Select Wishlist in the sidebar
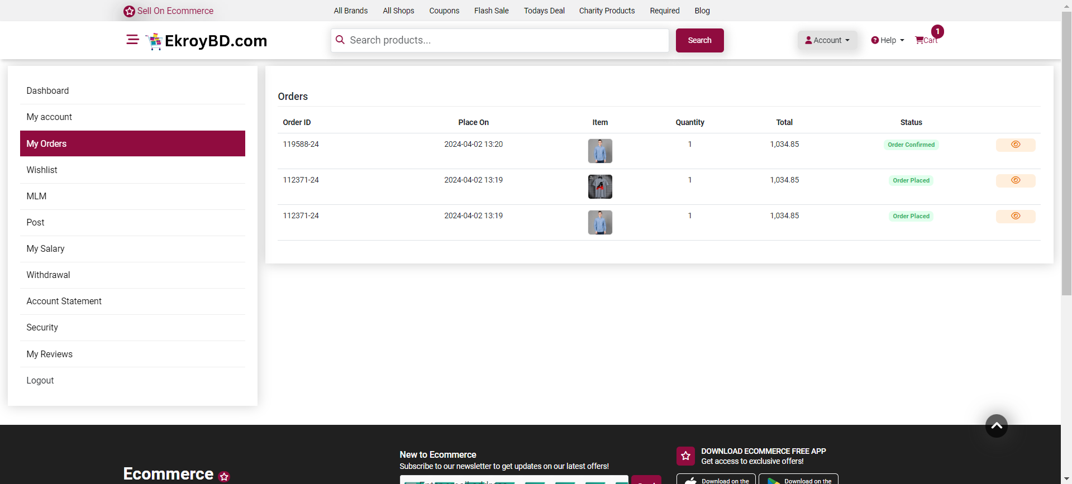Image resolution: width=1072 pixels, height=484 pixels. click(x=42, y=170)
